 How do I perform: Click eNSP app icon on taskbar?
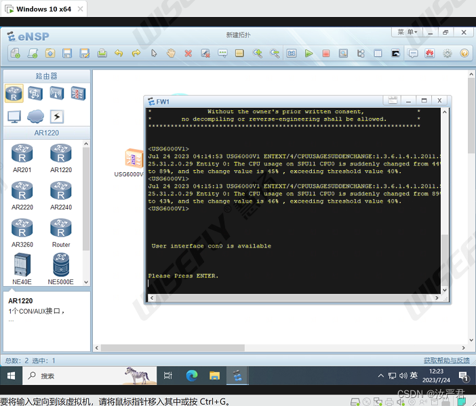pos(238,376)
